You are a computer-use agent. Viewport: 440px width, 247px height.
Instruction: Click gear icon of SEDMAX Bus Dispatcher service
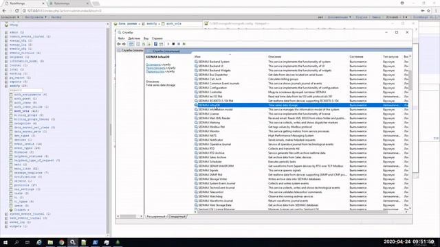(196, 75)
